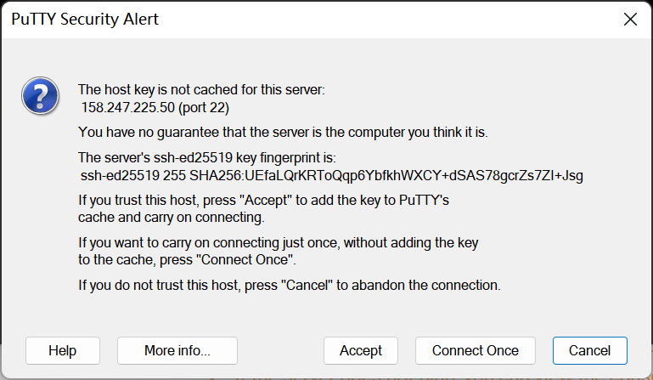Choose Connect Once without caching key
This screenshot has height=380, width=653.
click(475, 350)
